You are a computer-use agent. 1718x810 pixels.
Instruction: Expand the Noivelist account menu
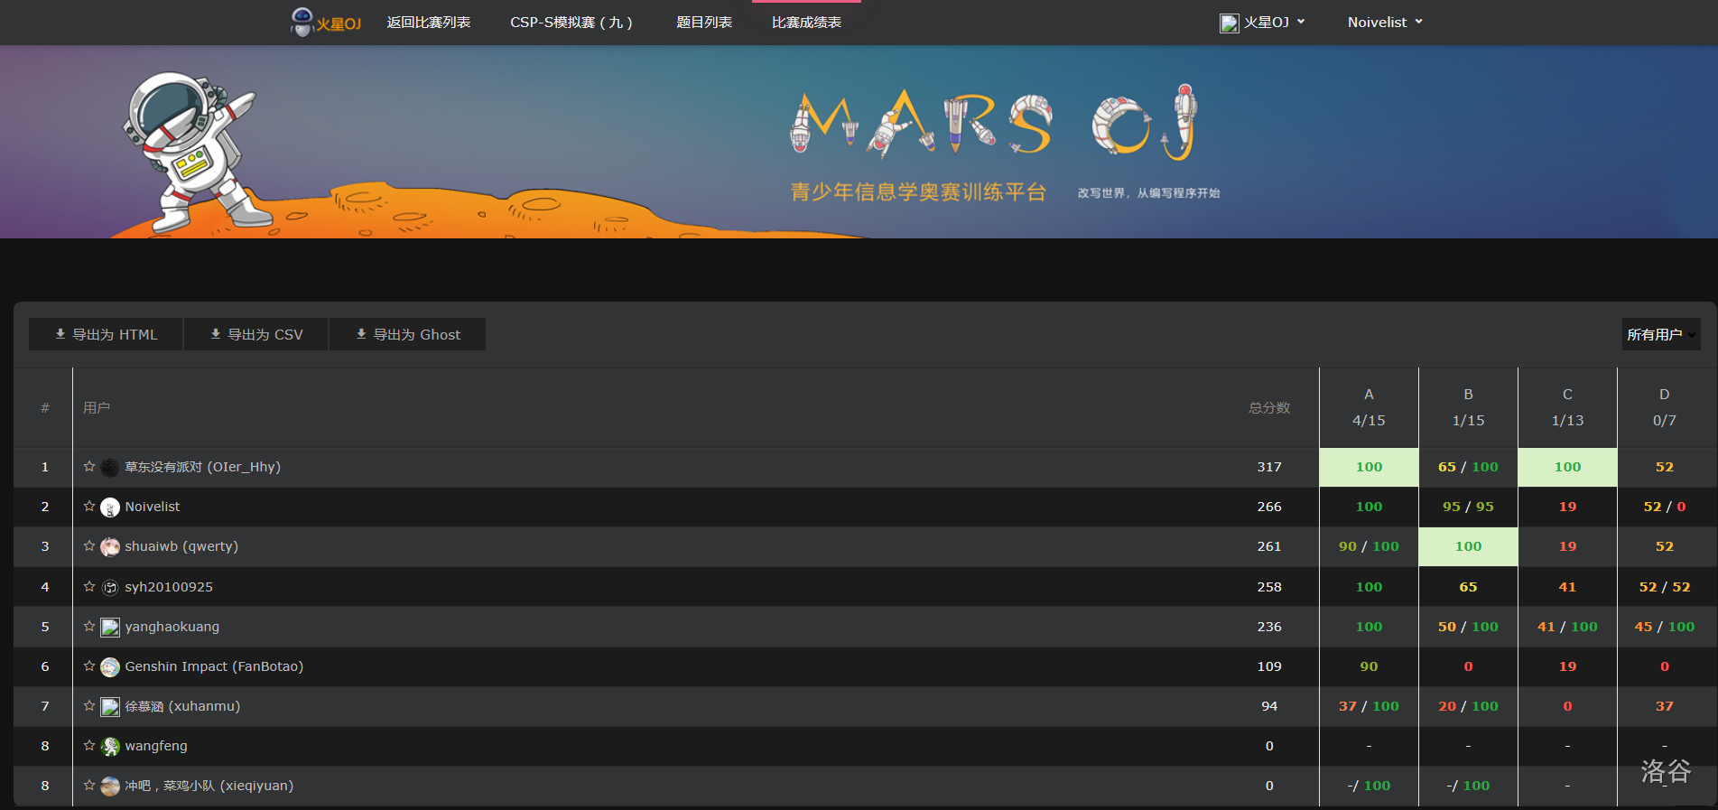[x=1384, y=23]
